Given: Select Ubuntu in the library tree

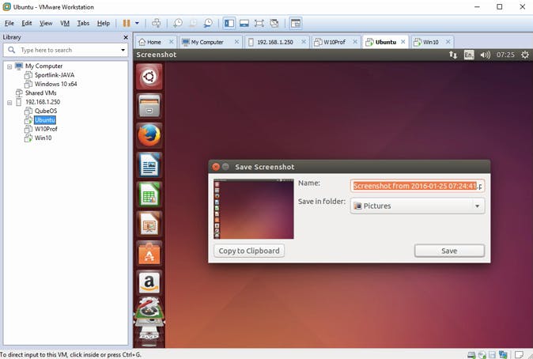Looking at the screenshot, I should (x=44, y=120).
